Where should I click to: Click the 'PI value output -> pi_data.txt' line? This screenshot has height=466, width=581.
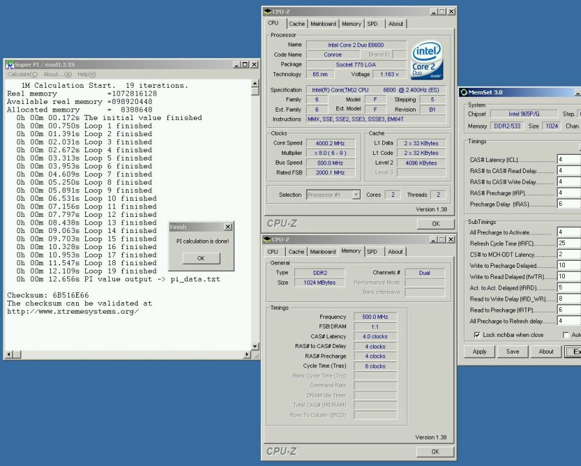pyautogui.click(x=118, y=279)
